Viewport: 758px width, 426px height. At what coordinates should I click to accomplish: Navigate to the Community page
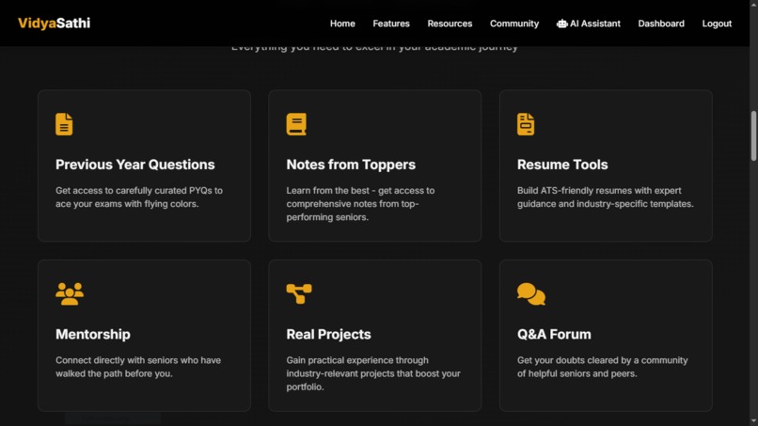click(x=513, y=24)
